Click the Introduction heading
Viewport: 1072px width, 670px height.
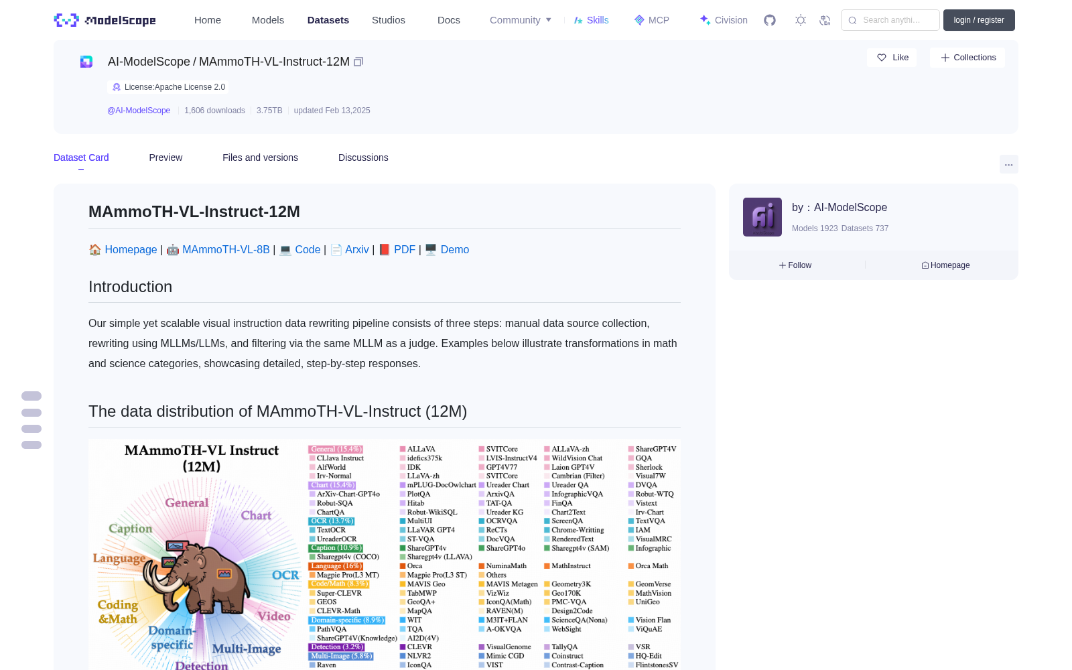[130, 287]
